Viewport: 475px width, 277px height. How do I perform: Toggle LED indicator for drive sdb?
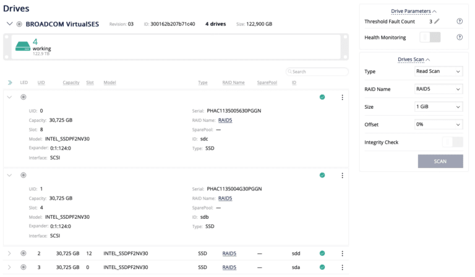tap(24, 175)
